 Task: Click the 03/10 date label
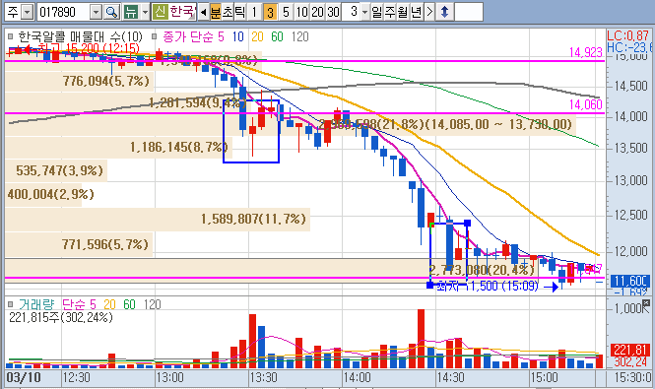tap(24, 377)
